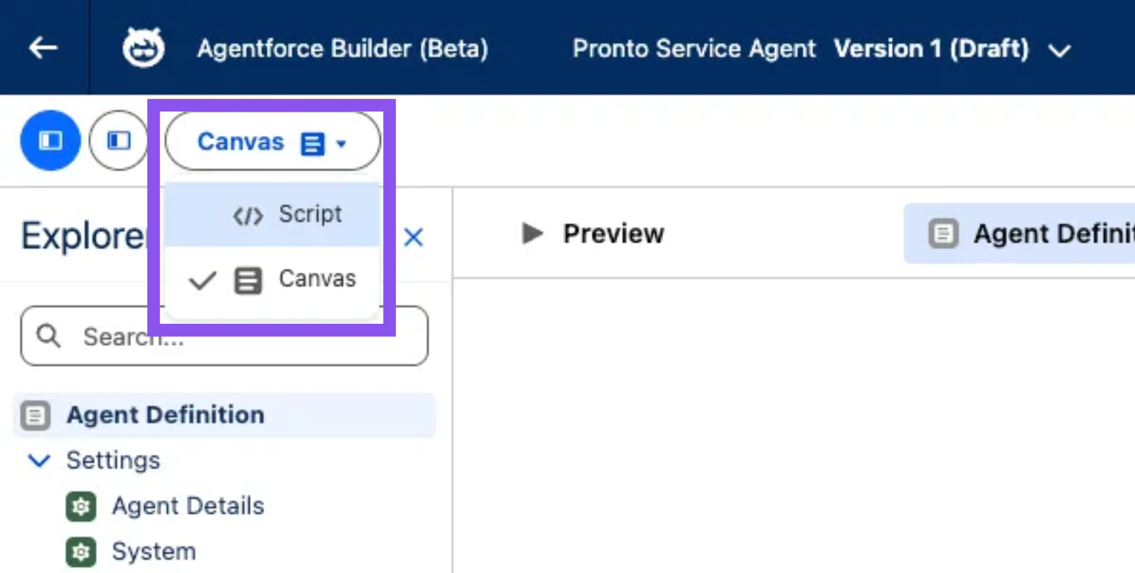Screen dimensions: 1135x573
Task: Click the Canvas icon in dropdown list
Action: pos(248,280)
